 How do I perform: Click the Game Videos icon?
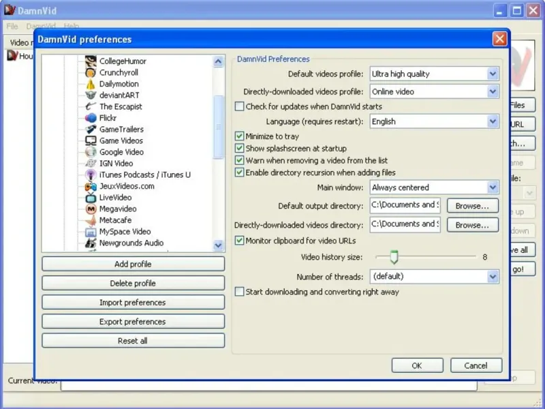(x=91, y=140)
